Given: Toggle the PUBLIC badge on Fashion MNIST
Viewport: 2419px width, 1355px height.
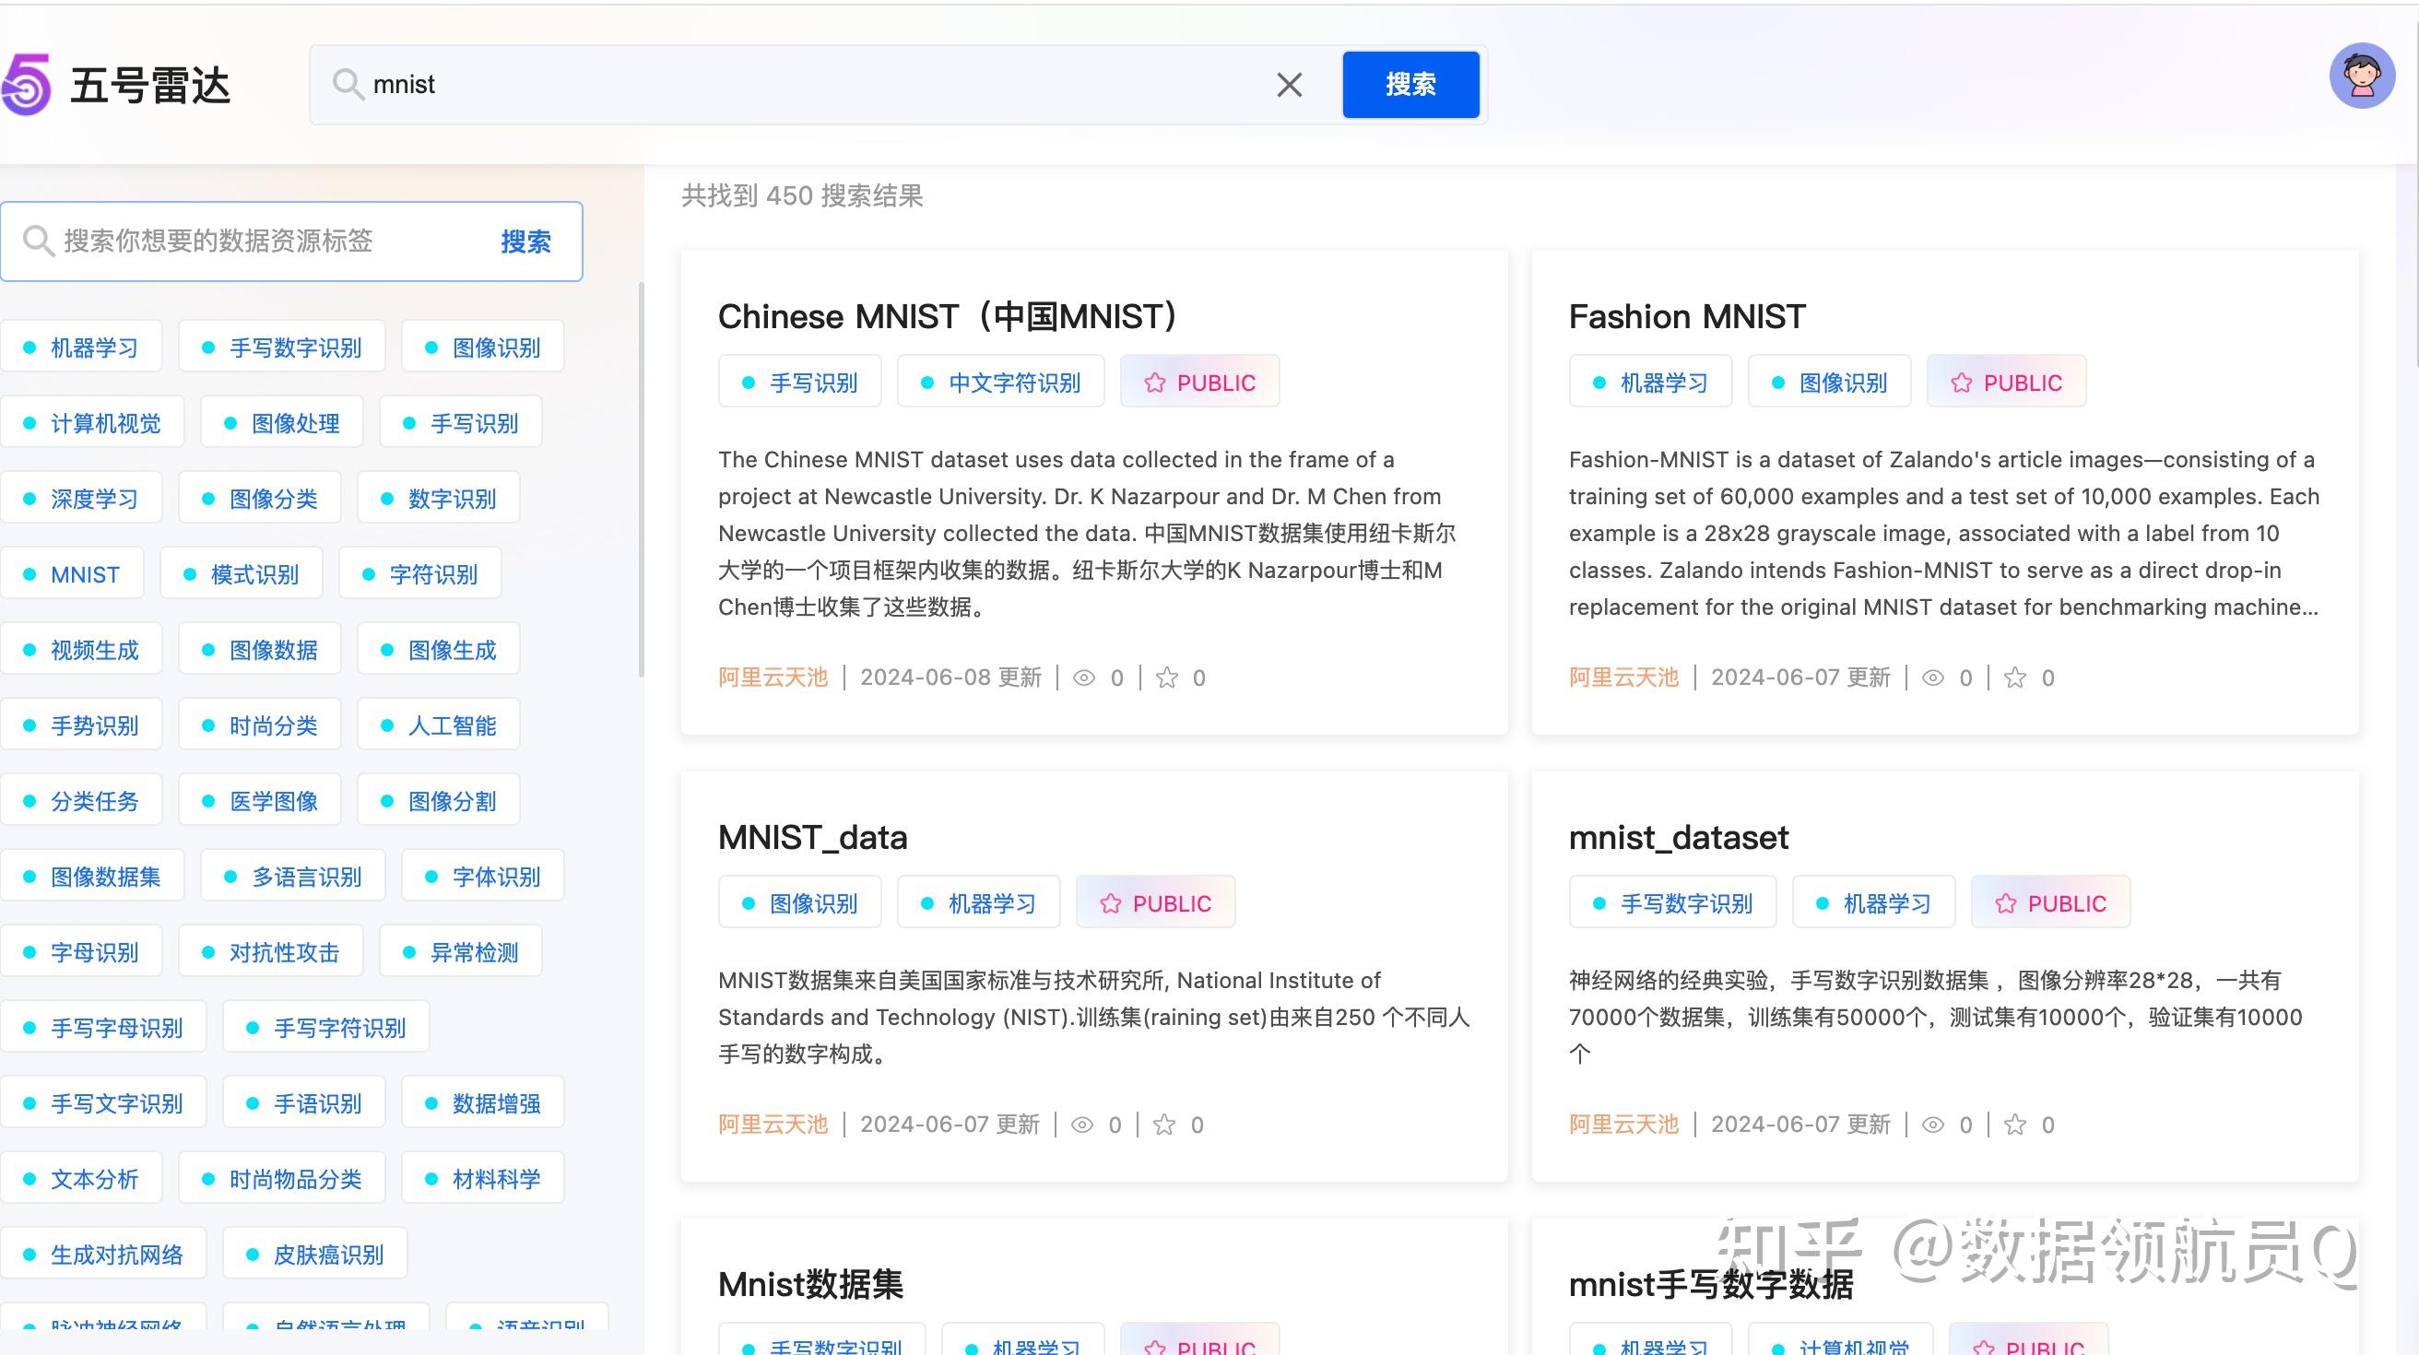Looking at the screenshot, I should [2006, 382].
